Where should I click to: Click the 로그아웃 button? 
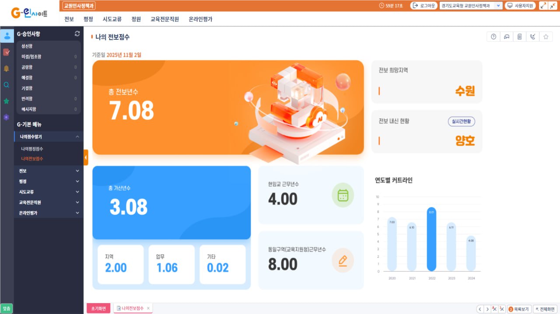(423, 6)
